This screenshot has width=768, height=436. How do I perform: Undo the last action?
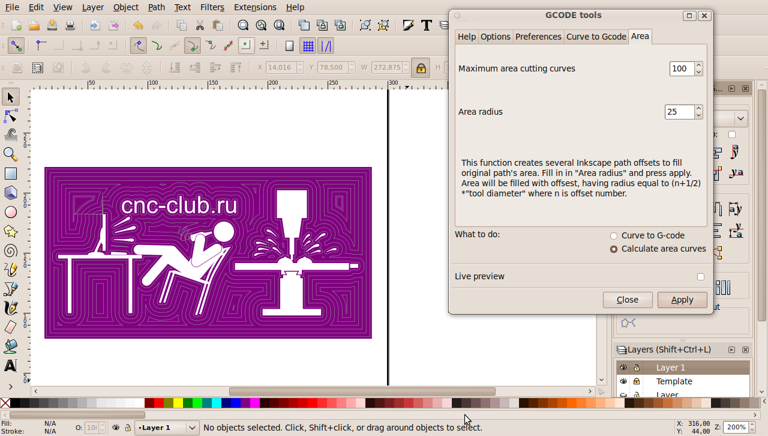(138, 25)
